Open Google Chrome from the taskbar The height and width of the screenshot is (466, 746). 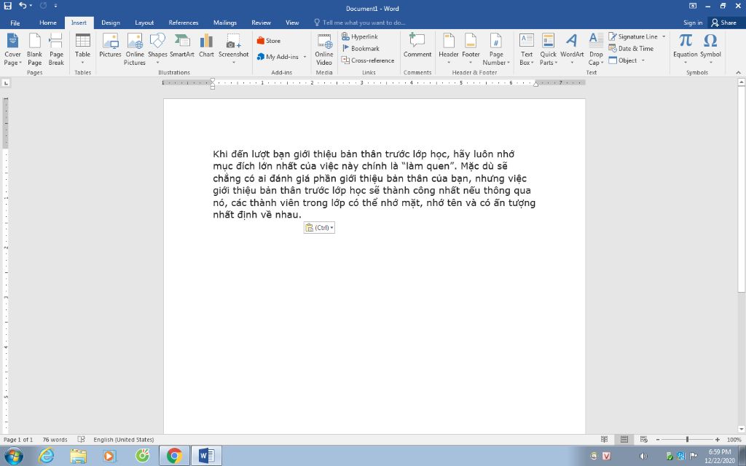(174, 456)
